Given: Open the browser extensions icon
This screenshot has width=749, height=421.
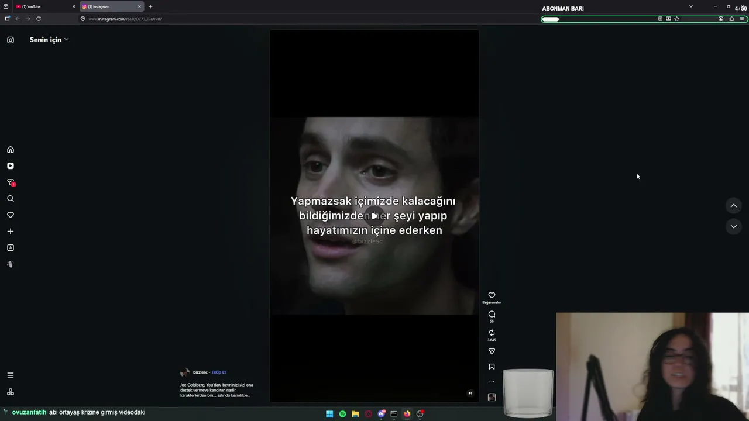Looking at the screenshot, I should pos(731,19).
